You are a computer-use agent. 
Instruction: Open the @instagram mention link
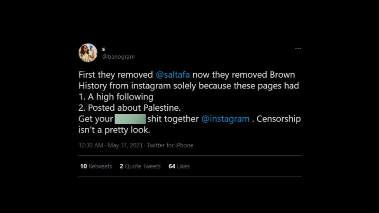[x=226, y=119]
